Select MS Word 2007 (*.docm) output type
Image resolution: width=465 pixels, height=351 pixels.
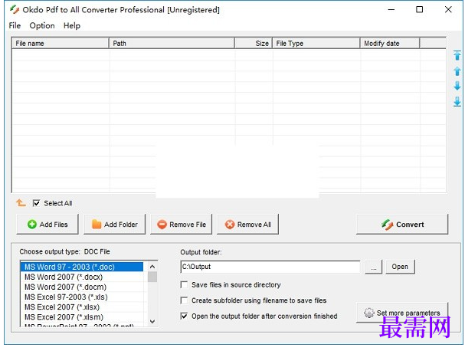point(82,287)
